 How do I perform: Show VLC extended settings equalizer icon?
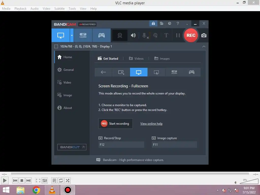pyautogui.click(x=45, y=181)
